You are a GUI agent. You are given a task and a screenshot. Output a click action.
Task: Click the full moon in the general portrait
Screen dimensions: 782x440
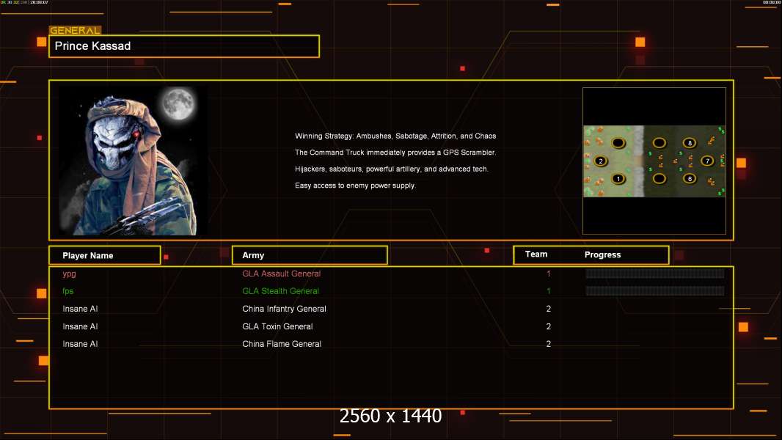[x=178, y=103]
